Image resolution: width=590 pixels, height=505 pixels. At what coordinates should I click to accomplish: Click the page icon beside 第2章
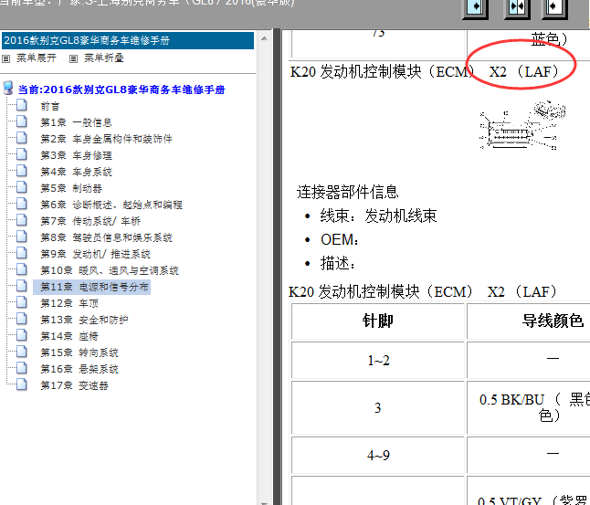click(x=22, y=138)
